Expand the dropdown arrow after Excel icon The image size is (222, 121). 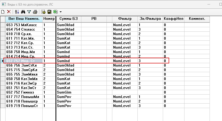[61, 12]
